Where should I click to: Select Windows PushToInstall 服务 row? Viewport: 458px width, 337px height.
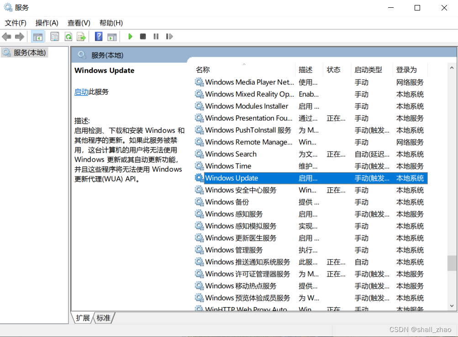pyautogui.click(x=311, y=130)
